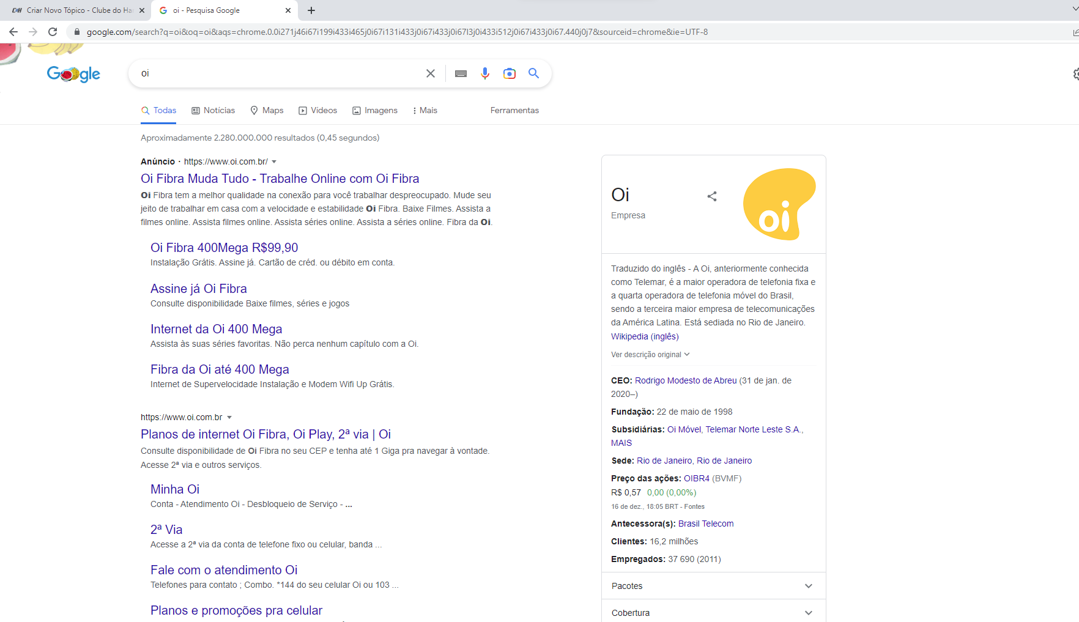Open the OIBR4 stock link
This screenshot has height=622, width=1079.
[x=697, y=478]
